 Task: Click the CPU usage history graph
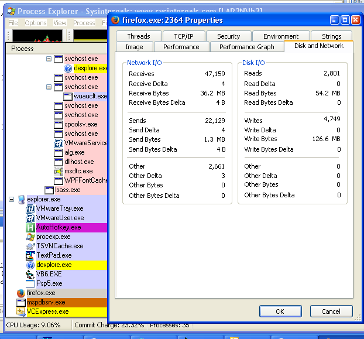pos(37,36)
